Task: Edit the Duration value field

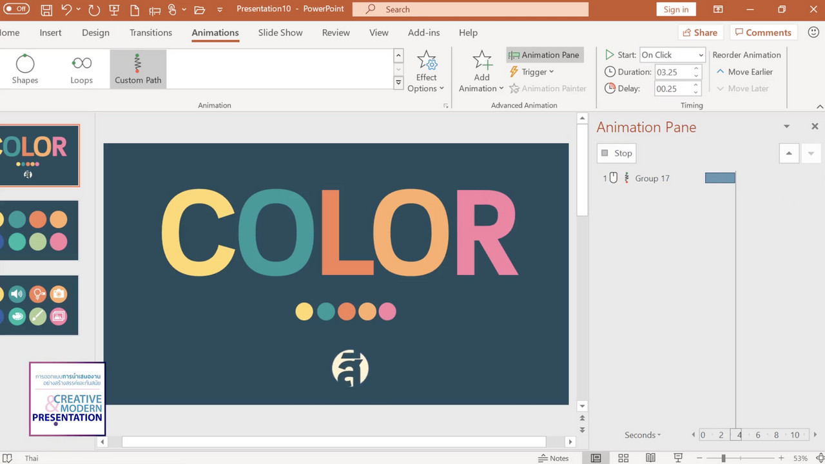Action: click(674, 72)
